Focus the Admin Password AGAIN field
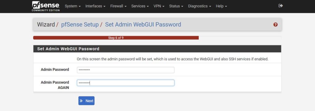 pyautogui.click(x=126, y=83)
